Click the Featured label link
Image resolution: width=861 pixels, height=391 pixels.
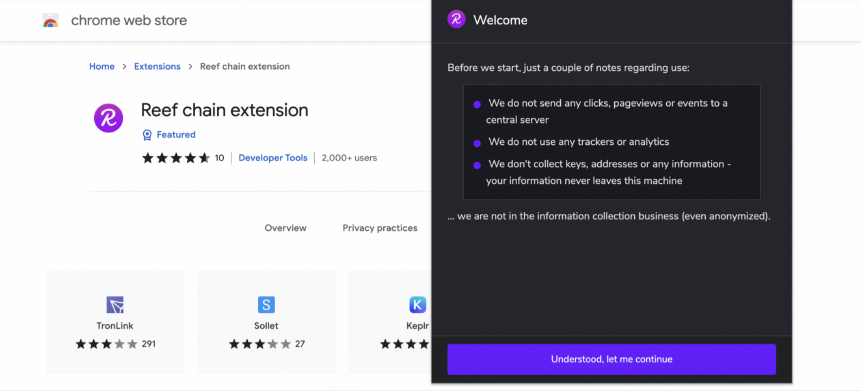pos(176,135)
